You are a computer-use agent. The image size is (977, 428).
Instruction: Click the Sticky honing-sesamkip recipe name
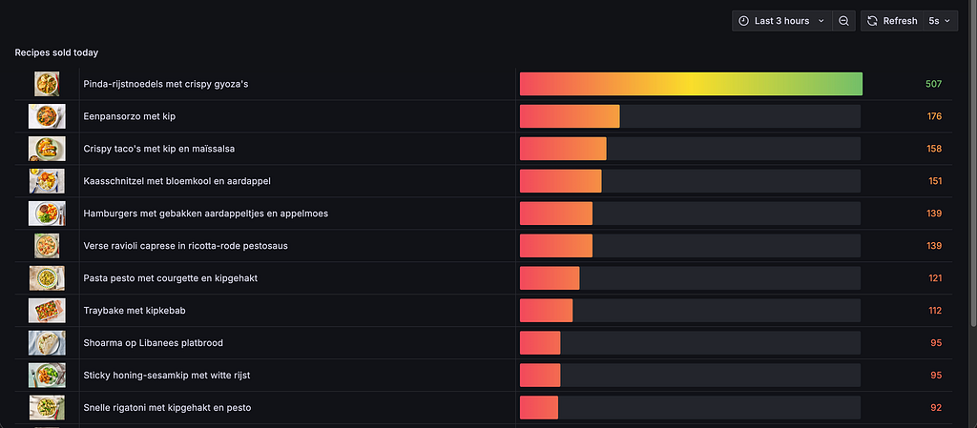[166, 376]
